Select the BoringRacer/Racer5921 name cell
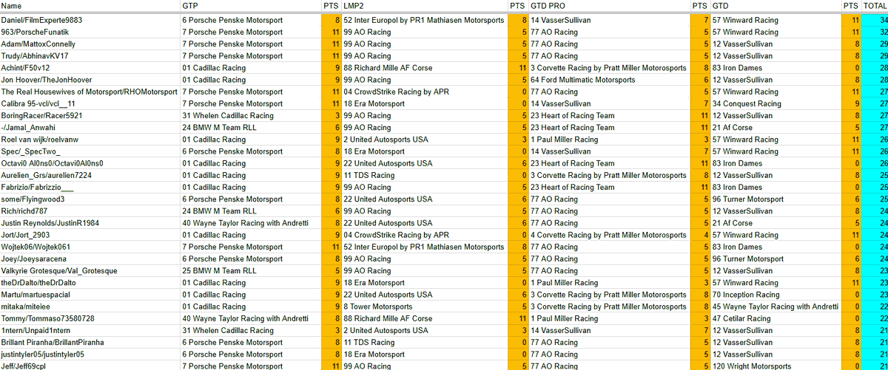The image size is (888, 370). pyautogui.click(x=90, y=116)
